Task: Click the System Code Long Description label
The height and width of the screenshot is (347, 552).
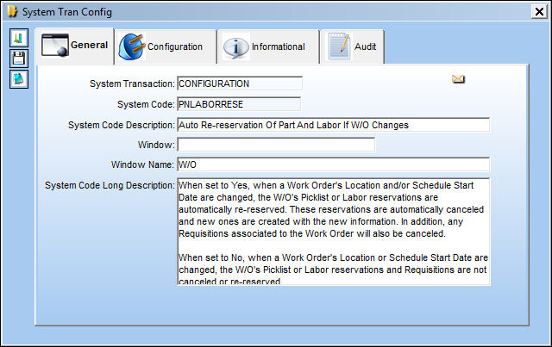Action: click(x=110, y=185)
